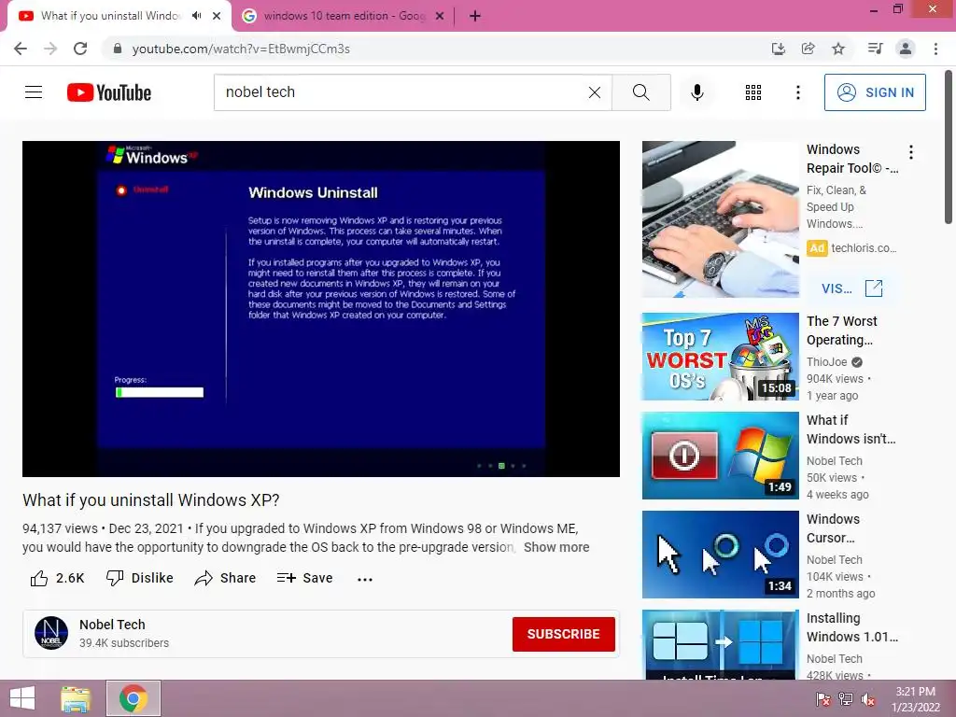
Task: Go forward with the browser forward arrow
Action: [50, 49]
